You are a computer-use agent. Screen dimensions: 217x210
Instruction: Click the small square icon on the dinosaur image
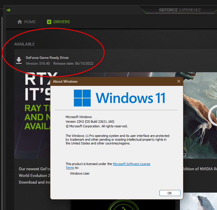point(185,155)
